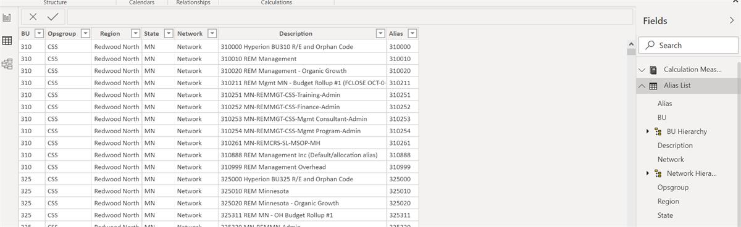Click Relationships ribbon group label
This screenshot has height=227, width=741.
tap(193, 2)
